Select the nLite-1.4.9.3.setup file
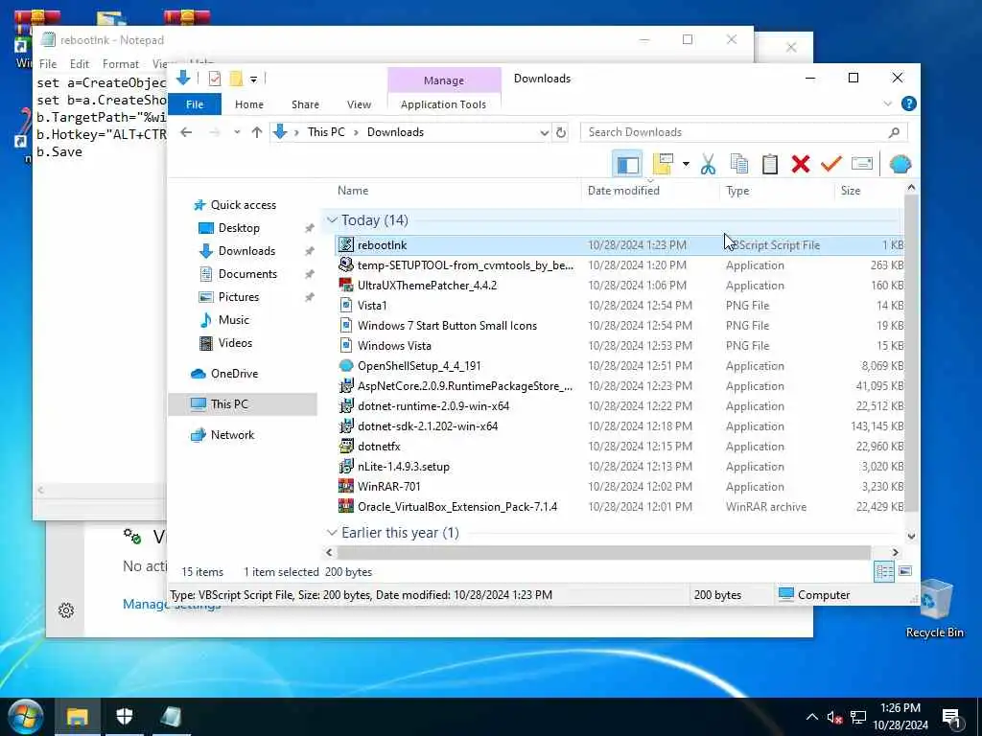Image resolution: width=982 pixels, height=736 pixels. (404, 467)
